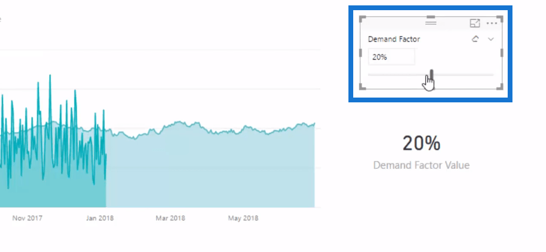Select the slicer's bottom-right corner handle
The image size is (546, 252).
(500, 86)
